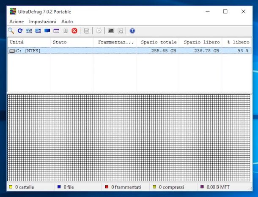Screen dimensions: 258x197
Task: Click the Repeat action arrow icon
Action: tap(20, 31)
